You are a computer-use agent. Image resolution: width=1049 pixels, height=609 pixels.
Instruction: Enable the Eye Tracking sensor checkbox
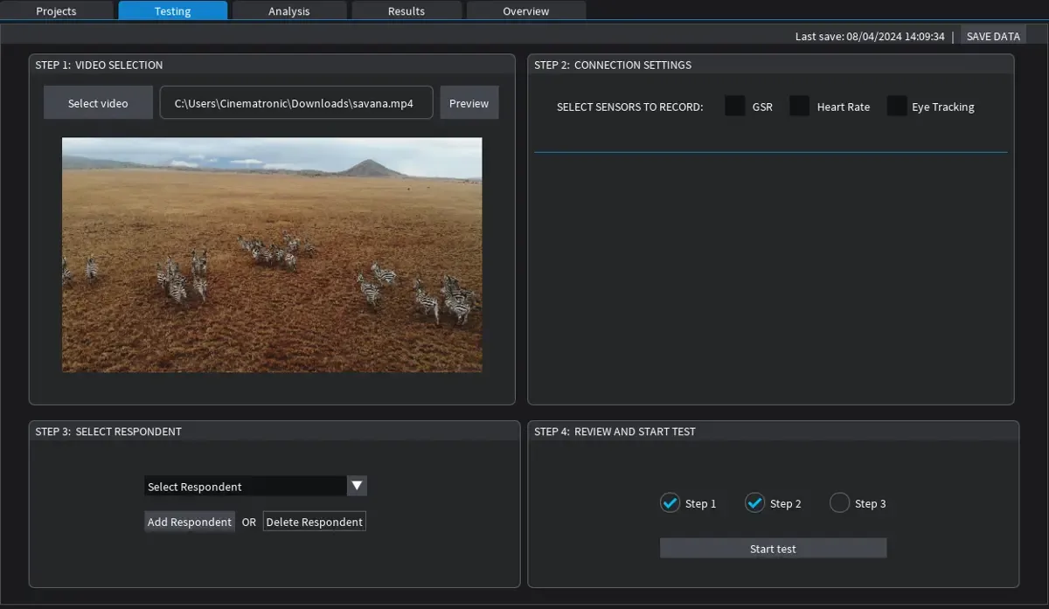(x=897, y=105)
